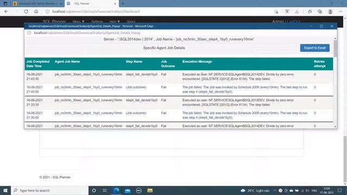This screenshot has width=347, height=195.
Task: Show hidden system tray icons
Action: 275,190
